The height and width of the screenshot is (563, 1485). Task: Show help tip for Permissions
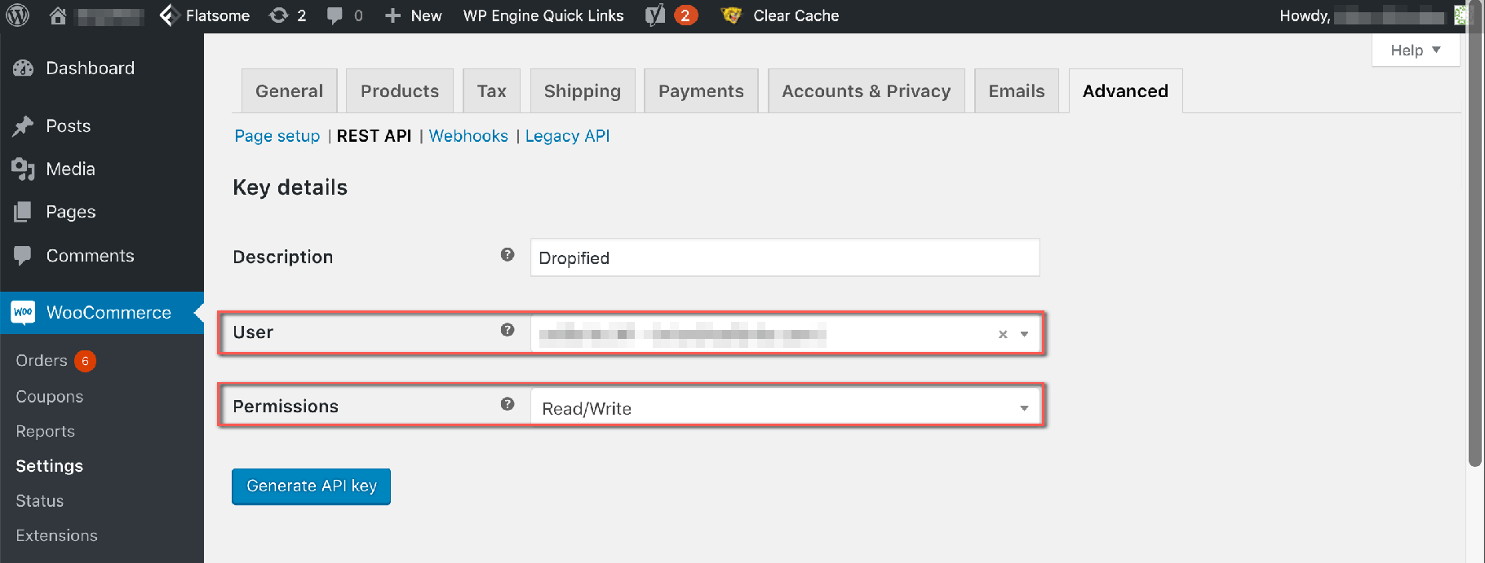pyautogui.click(x=508, y=404)
